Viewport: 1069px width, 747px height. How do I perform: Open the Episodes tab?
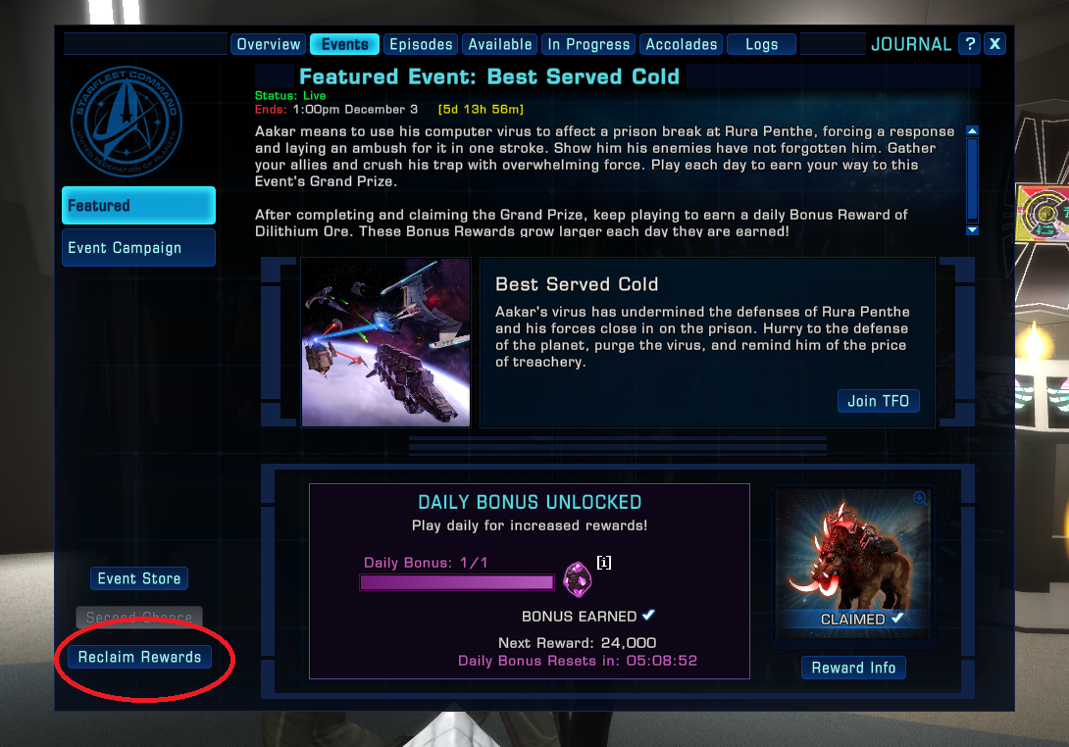(x=421, y=44)
